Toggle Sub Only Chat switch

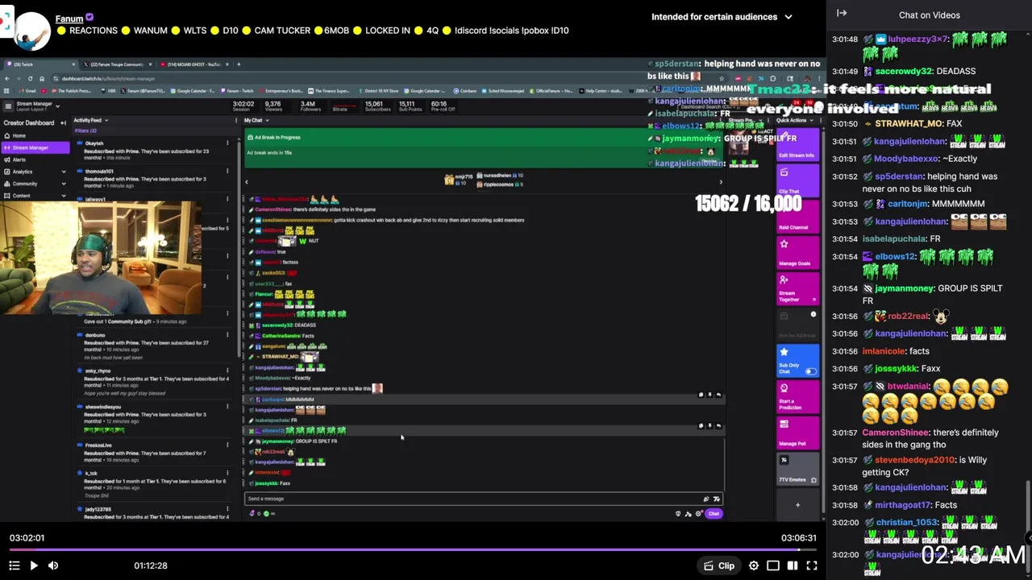tap(810, 371)
